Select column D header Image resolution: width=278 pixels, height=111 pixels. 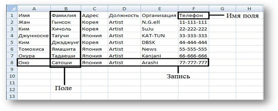pos(124,8)
